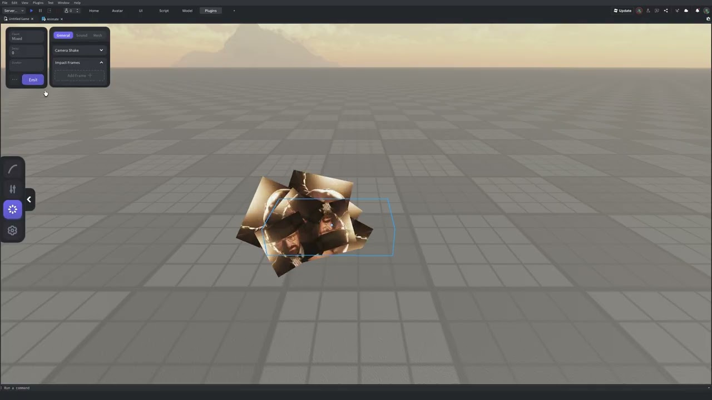Screen dimensions: 712x400
Task: Open the File menu
Action: click(x=5, y=3)
